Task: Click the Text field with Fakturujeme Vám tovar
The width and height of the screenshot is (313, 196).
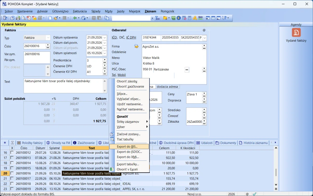Action: pyautogui.click(x=63, y=86)
